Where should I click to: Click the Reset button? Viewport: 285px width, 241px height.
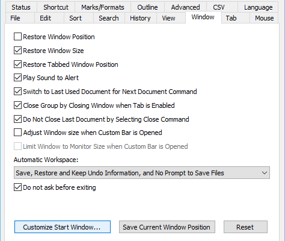point(245,227)
